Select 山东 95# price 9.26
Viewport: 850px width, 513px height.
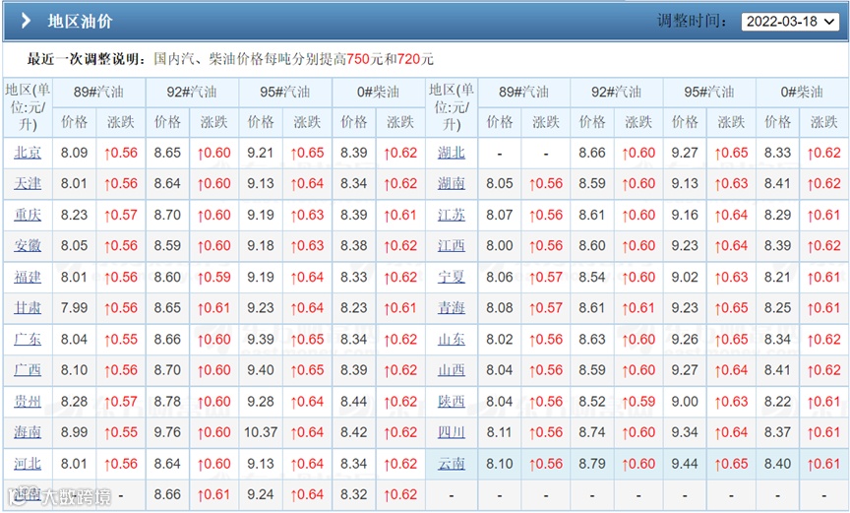point(685,340)
